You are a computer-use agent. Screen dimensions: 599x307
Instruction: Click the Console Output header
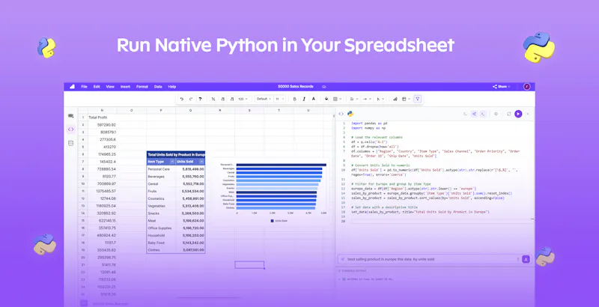pyautogui.click(x=353, y=271)
